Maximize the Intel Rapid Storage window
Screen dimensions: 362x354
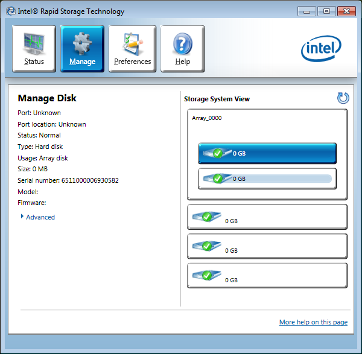click(x=326, y=11)
